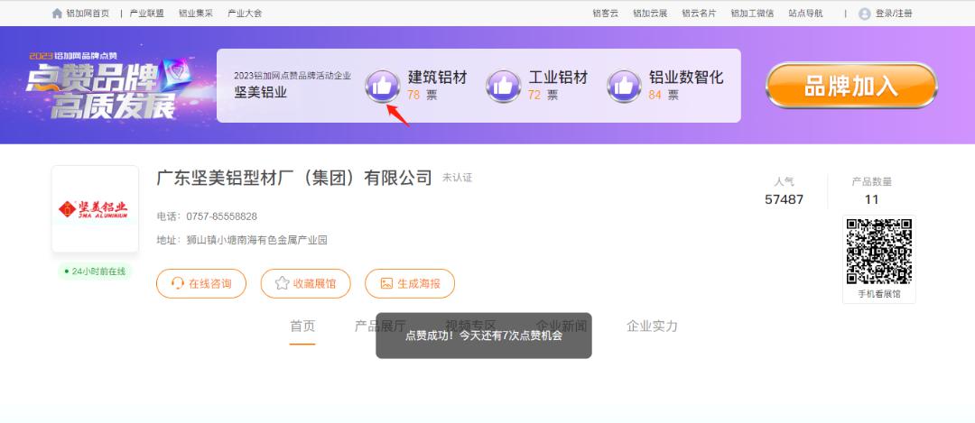Click 登录/注册 to sign in
975x423 pixels.
(x=894, y=13)
